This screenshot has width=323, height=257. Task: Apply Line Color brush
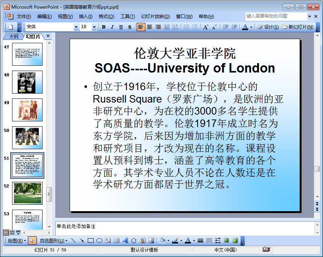(x=175, y=240)
